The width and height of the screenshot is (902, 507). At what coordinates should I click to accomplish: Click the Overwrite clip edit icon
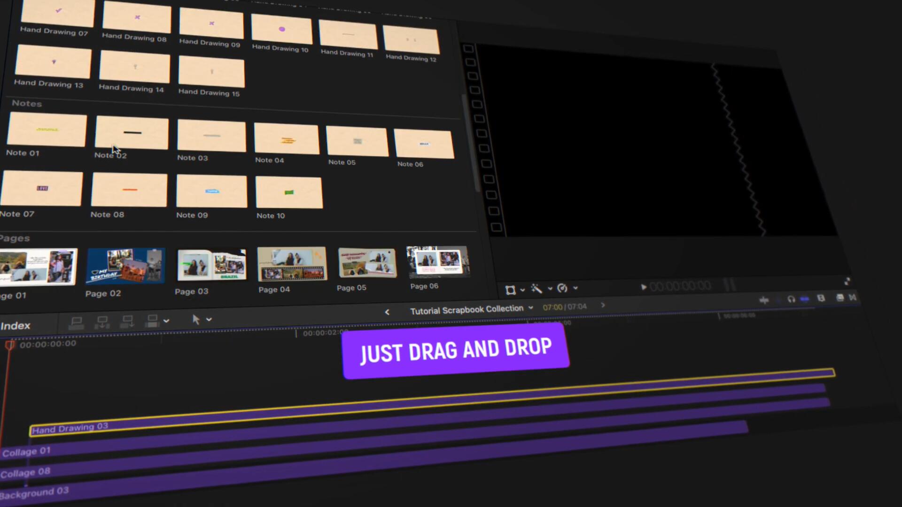click(x=152, y=321)
